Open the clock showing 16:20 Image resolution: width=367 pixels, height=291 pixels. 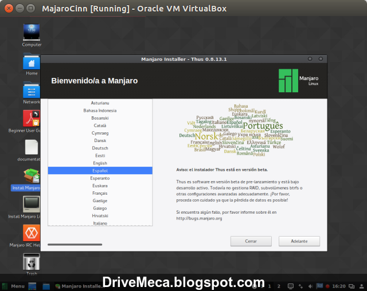coord(339,286)
